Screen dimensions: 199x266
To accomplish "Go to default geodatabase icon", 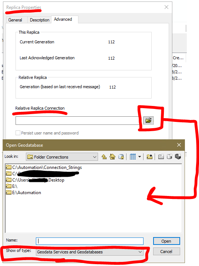I will [121, 157].
